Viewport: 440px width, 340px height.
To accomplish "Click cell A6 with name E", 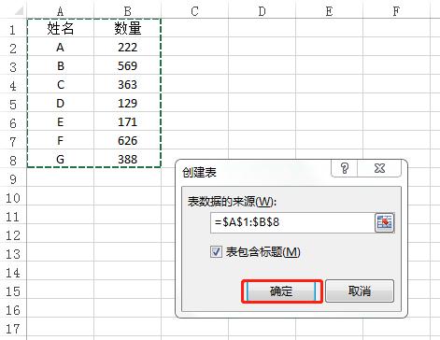I will coord(61,121).
